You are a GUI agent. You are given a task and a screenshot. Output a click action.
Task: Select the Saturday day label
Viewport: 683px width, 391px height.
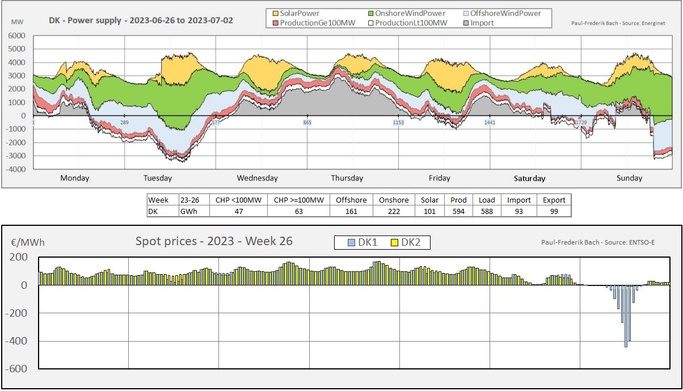(529, 178)
